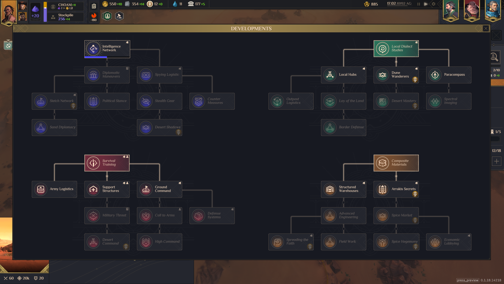Click the plascrete resource counter 354
Image resolution: width=504 pixels, height=284 pixels.
(135, 4)
